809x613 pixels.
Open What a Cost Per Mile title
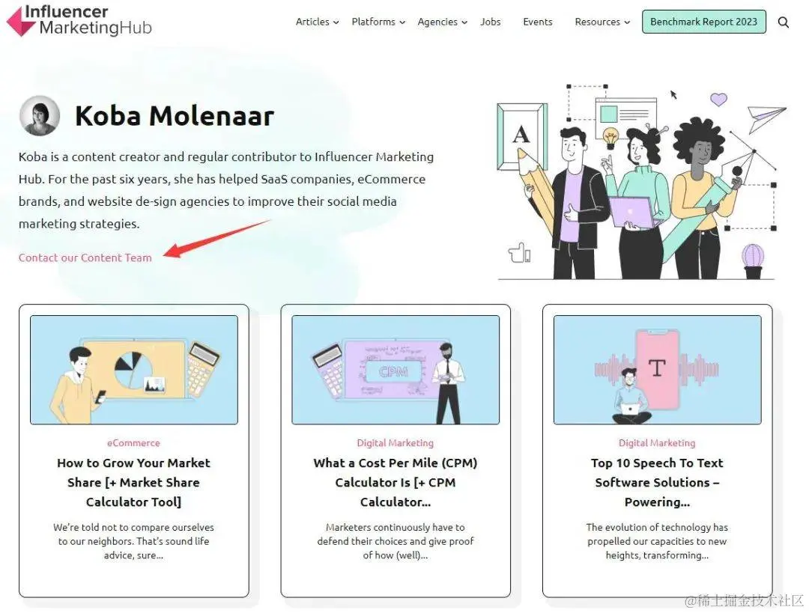coord(396,482)
